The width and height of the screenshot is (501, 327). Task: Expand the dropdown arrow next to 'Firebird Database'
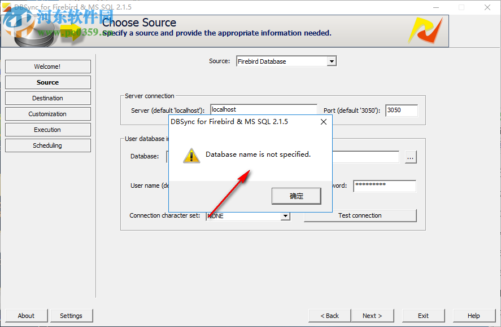pos(330,61)
